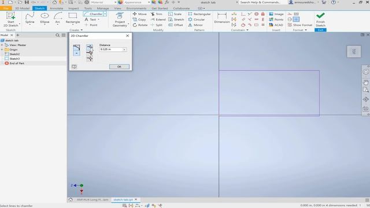Image resolution: width=370 pixels, height=208 pixels.
Task: Select Sketch2 in the browser
Action: (14, 54)
